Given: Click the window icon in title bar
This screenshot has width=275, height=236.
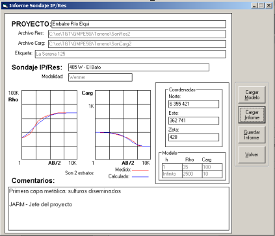Looking at the screenshot, I should 5,6.
